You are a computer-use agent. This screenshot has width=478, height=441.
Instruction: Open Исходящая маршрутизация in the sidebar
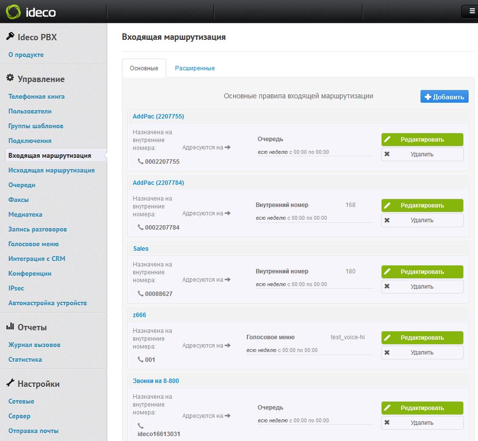click(x=51, y=170)
